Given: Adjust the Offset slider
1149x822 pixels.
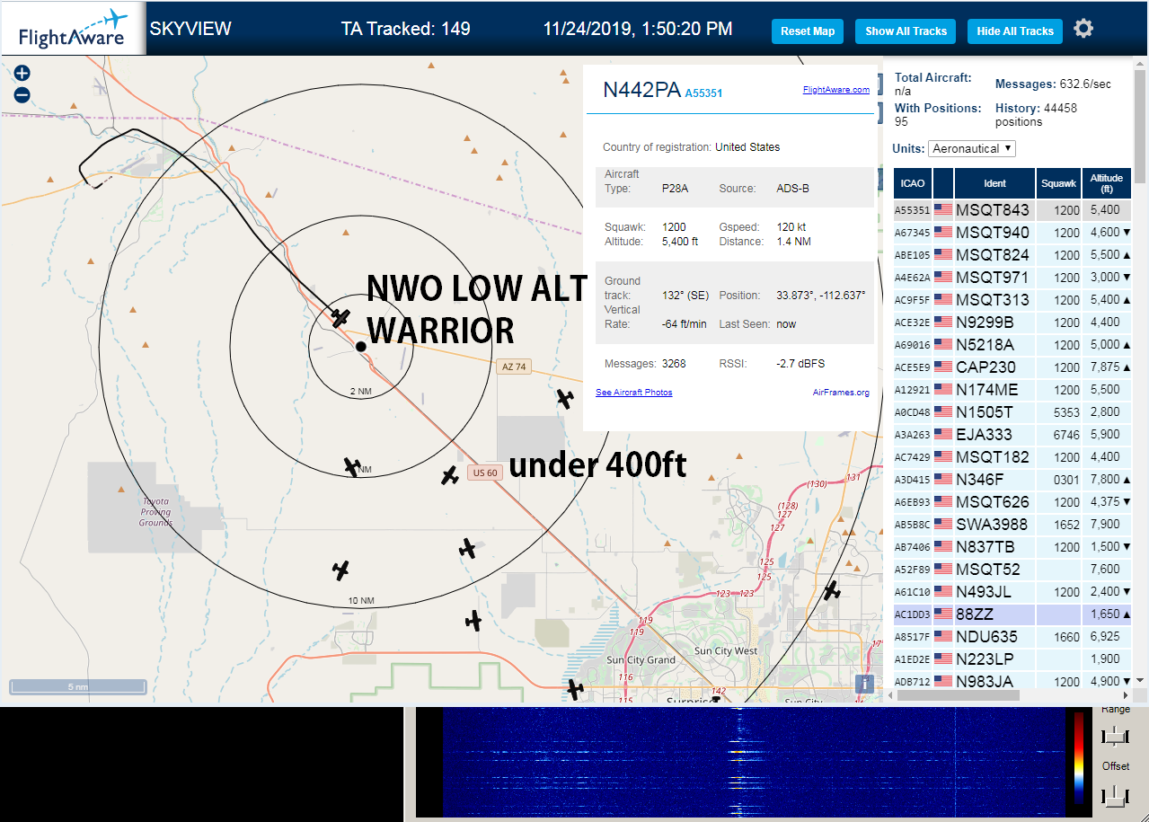Looking at the screenshot, I should coord(1115,795).
